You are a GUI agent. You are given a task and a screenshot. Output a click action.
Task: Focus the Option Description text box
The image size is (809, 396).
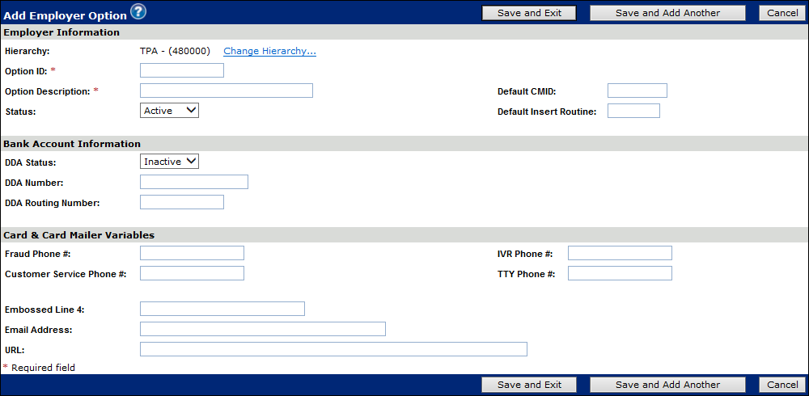[226, 91]
